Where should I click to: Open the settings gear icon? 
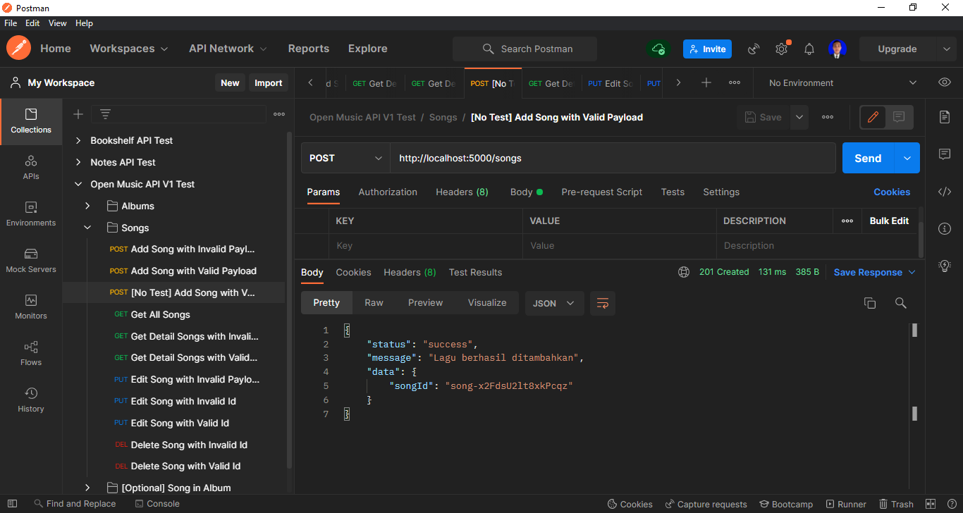(x=781, y=49)
